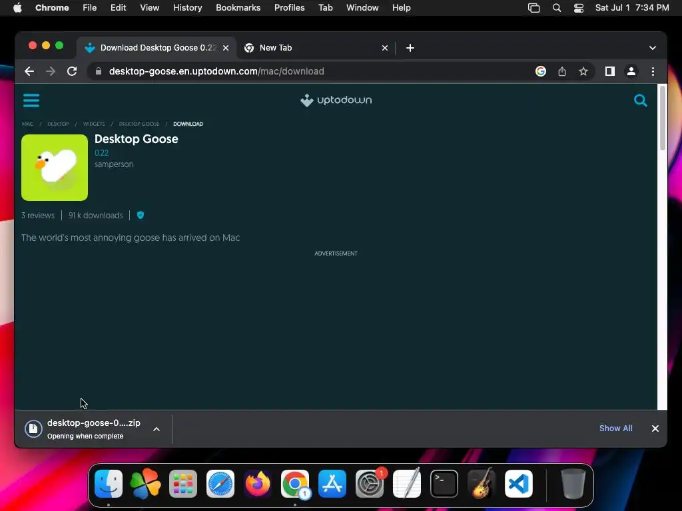Image resolution: width=682 pixels, height=511 pixels.
Task: Click the Stage Manager menu bar icon
Action: point(533,8)
